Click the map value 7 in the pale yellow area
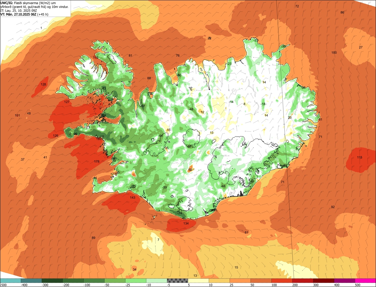Image resolution: width=376 pixels, height=287 pixels. pyautogui.click(x=158, y=240)
